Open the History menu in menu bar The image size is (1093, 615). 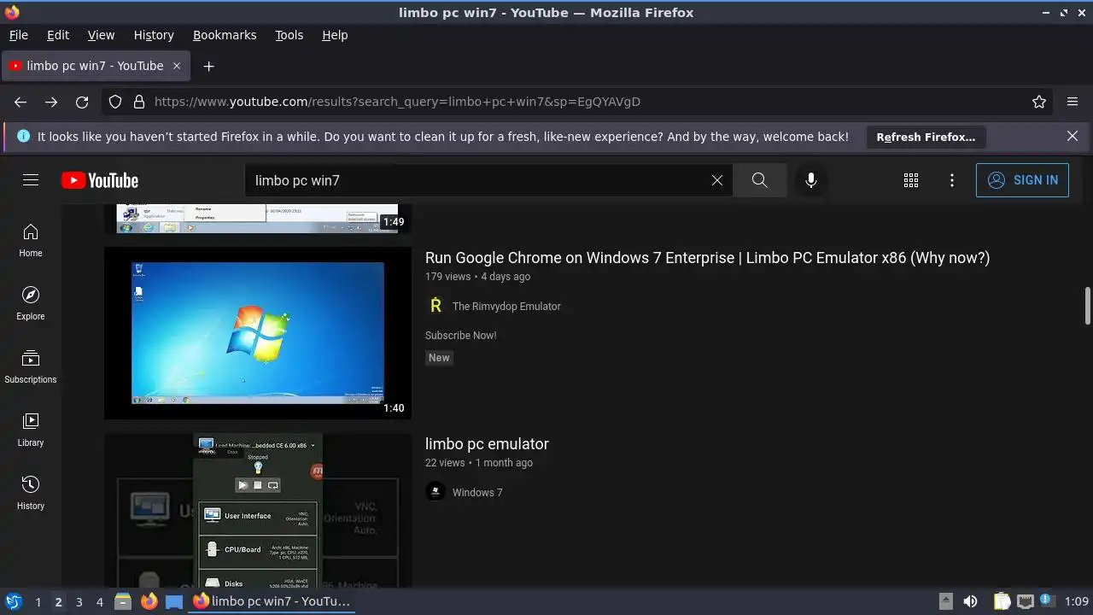coord(154,35)
